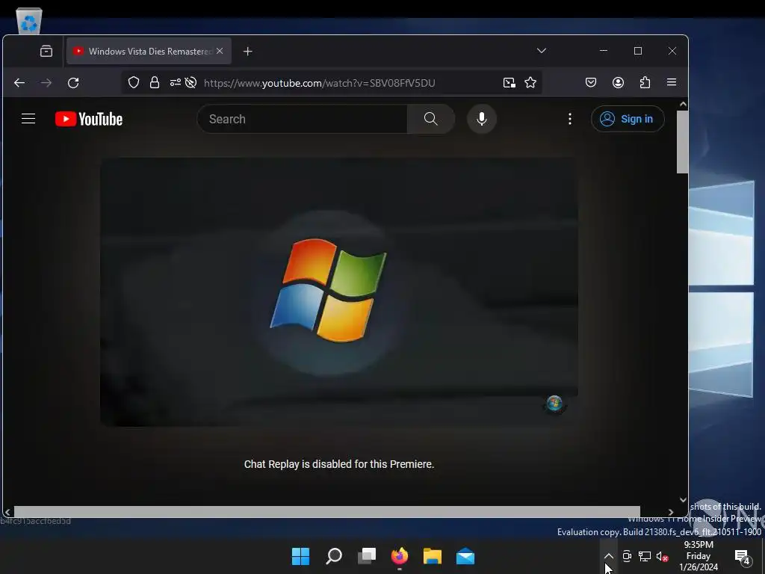Reload the current YouTube page
This screenshot has width=765, height=574.
(73, 83)
